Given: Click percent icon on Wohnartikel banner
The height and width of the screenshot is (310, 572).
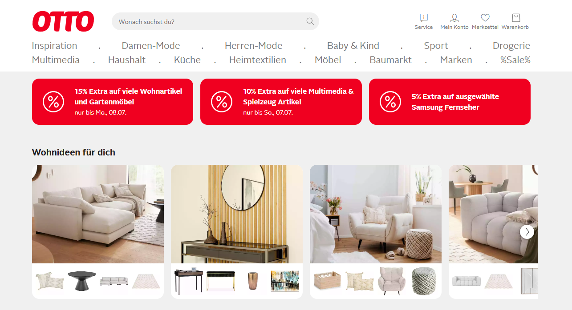Looking at the screenshot, I should tap(53, 102).
